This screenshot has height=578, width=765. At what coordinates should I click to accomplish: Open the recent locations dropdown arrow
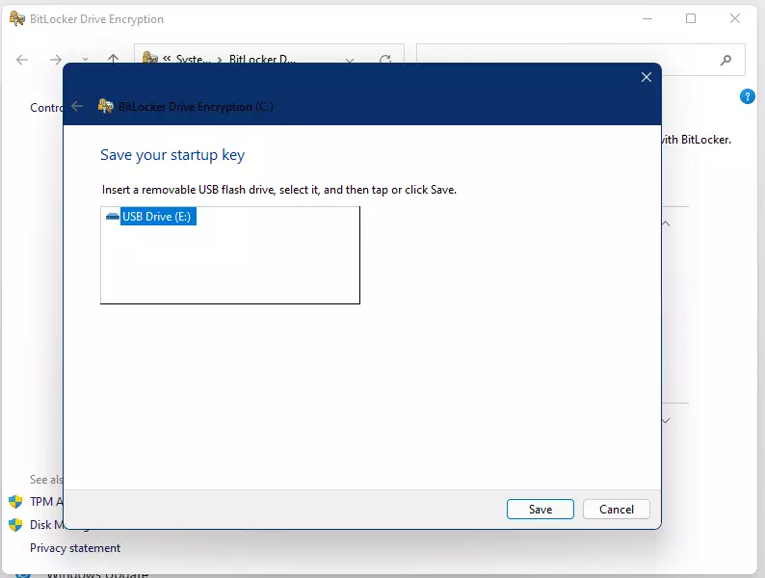click(85, 60)
